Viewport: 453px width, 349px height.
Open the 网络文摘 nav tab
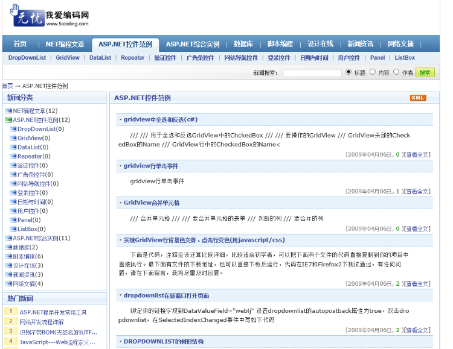click(x=400, y=44)
